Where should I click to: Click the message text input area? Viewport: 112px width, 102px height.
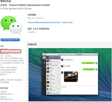point(79,91)
